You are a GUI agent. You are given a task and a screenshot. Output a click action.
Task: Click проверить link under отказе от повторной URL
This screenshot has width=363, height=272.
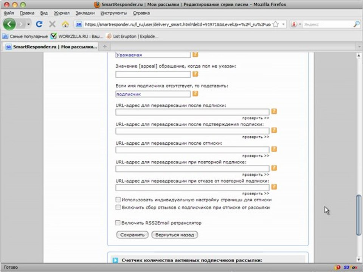click(x=256, y=193)
